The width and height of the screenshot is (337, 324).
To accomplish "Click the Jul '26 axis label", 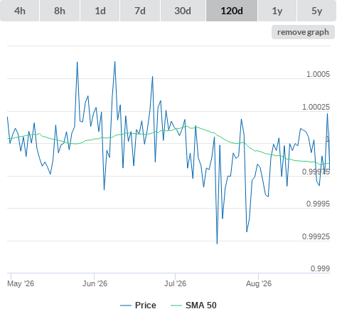I will (175, 283).
